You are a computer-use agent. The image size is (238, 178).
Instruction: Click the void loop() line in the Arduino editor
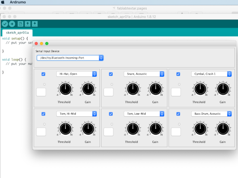pyautogui.click(x=14, y=59)
